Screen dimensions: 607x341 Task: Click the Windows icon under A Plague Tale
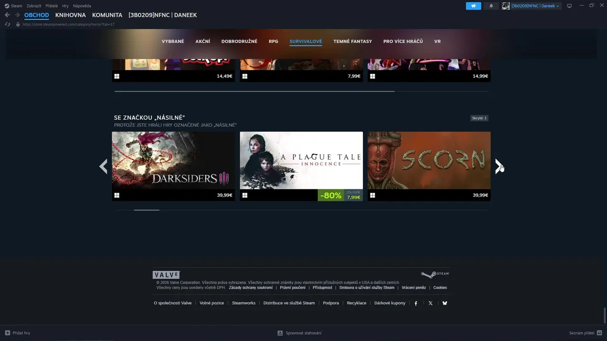[x=245, y=195]
